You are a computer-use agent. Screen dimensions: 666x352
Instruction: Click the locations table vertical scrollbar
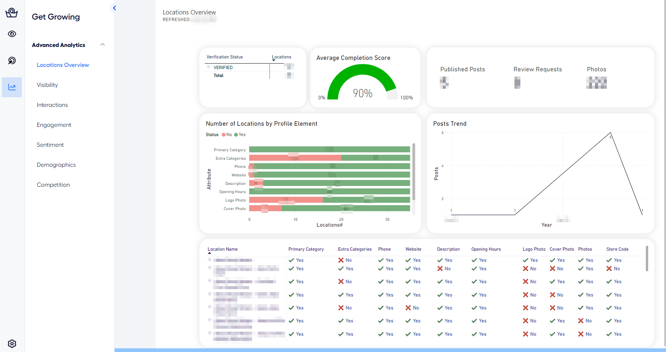[647, 259]
